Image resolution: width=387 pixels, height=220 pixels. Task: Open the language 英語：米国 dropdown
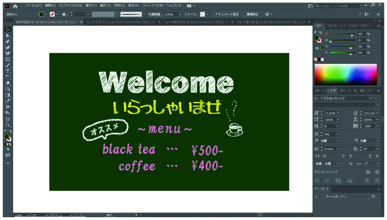[327, 163]
